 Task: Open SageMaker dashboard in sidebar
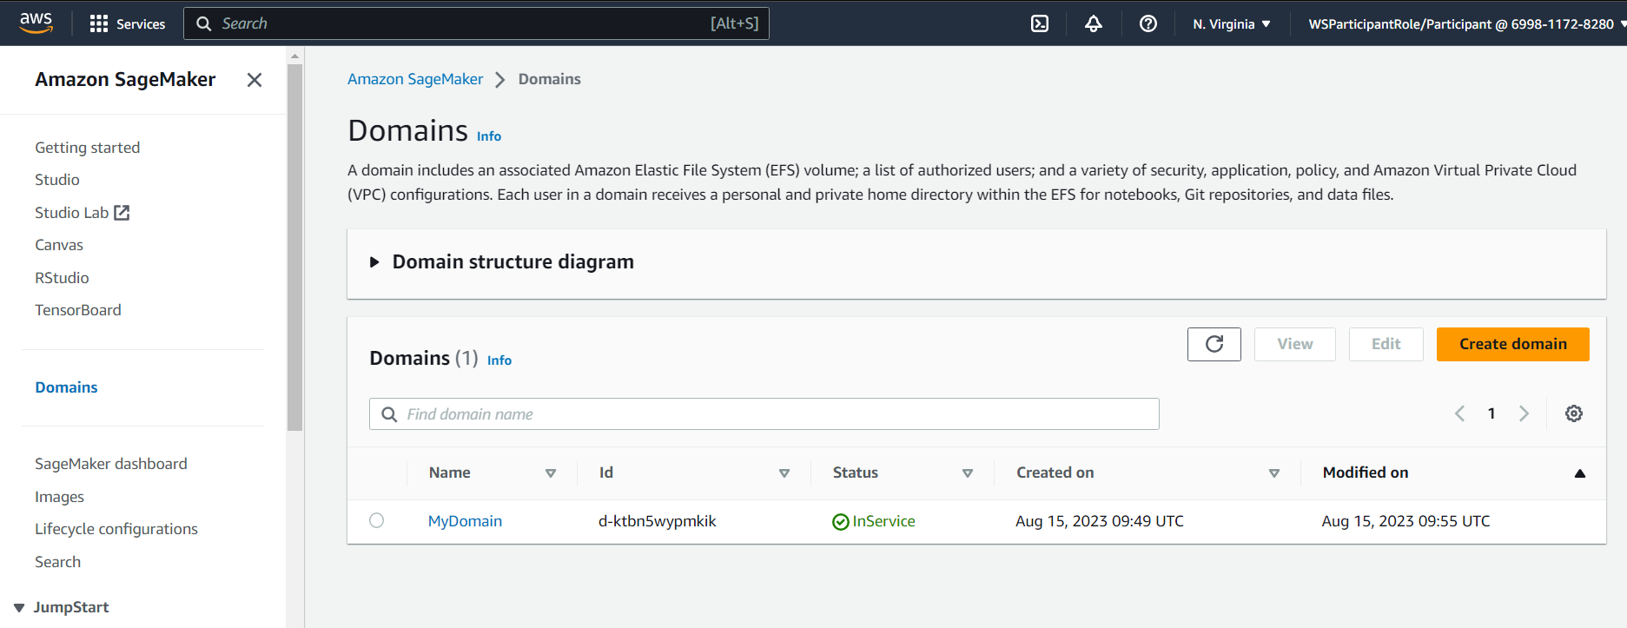pos(111,464)
